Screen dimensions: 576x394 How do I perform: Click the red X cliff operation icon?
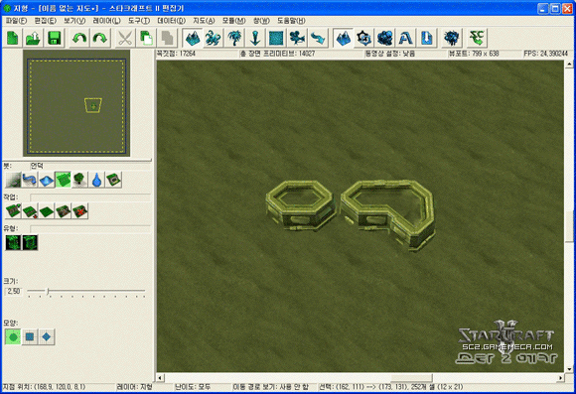[80, 211]
